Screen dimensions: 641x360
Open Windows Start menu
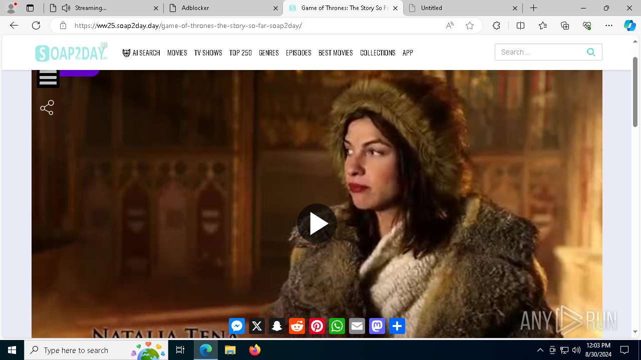(x=12, y=350)
